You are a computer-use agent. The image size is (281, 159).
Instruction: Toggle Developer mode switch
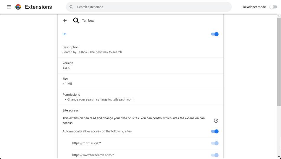273,7
